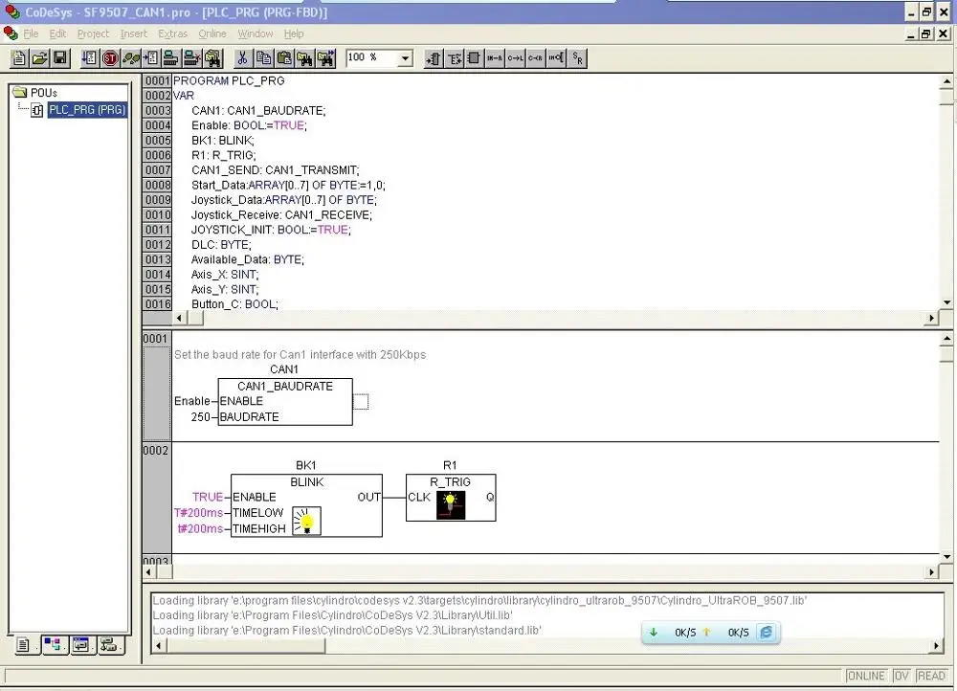This screenshot has height=691, width=957.
Task: Click the Paste clipboard icon
Action: 284,58
